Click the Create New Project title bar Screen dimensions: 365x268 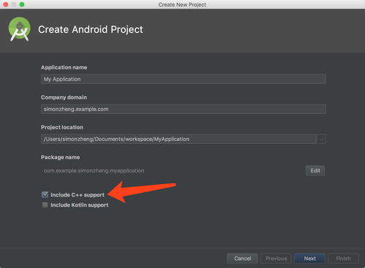[182, 4]
